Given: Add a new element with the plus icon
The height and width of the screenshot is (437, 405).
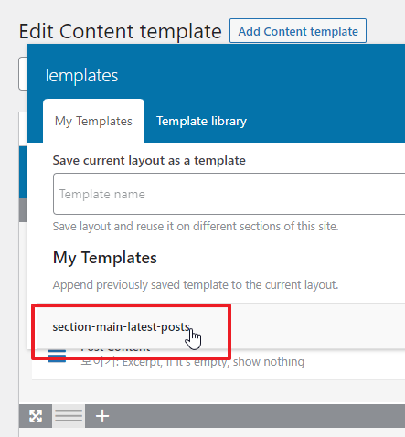Looking at the screenshot, I should tap(102, 416).
